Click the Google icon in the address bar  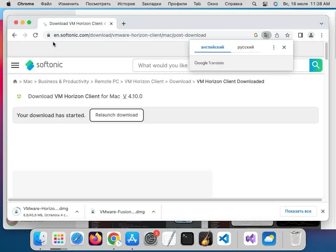pos(256,35)
